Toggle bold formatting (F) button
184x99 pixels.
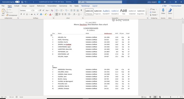pyautogui.click(x=21, y=14)
